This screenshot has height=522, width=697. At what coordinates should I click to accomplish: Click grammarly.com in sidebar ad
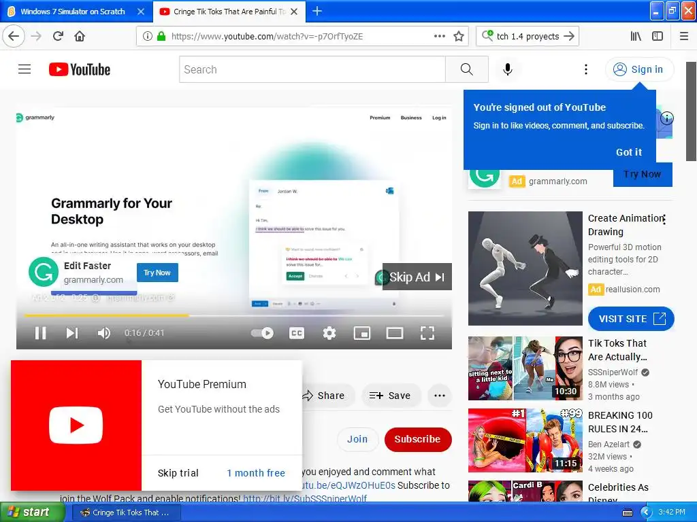[557, 181]
